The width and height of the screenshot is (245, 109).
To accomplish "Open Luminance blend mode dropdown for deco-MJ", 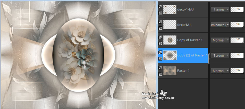I will (x=220, y=25).
